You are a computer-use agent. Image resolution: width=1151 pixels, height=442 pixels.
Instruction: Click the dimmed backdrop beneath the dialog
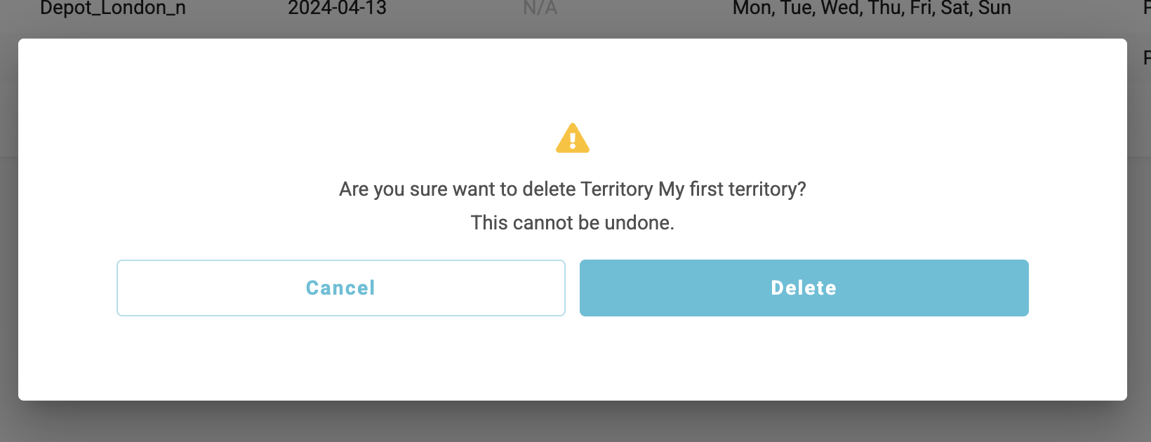click(x=573, y=422)
